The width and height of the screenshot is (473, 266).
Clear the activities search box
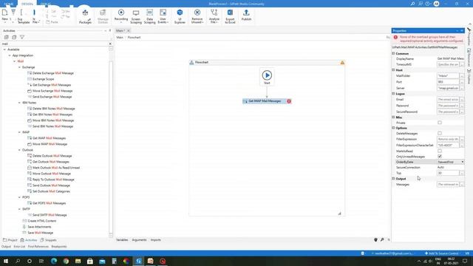point(110,44)
